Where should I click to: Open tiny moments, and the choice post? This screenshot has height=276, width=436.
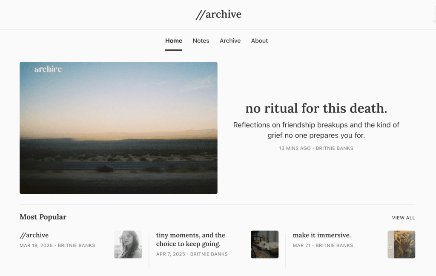click(x=190, y=239)
